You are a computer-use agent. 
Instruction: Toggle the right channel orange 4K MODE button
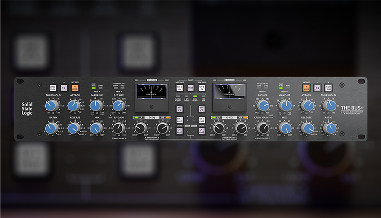[306, 88]
